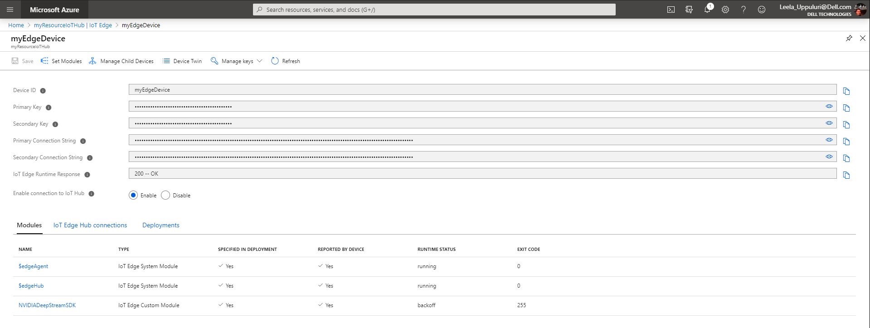
Task: Open the feedback smiley
Action: point(762,10)
